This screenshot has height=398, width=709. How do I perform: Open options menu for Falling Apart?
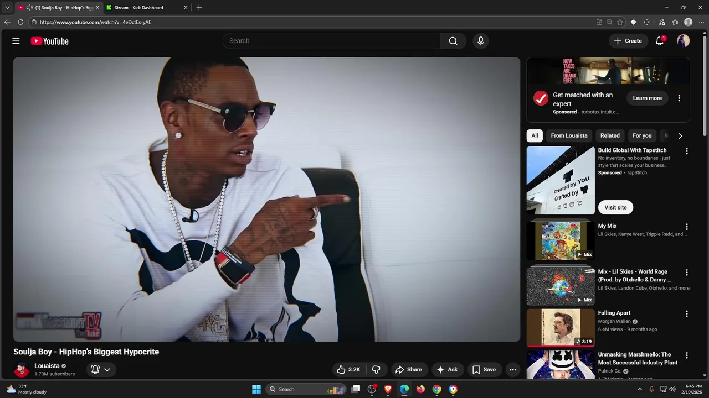[x=687, y=313]
